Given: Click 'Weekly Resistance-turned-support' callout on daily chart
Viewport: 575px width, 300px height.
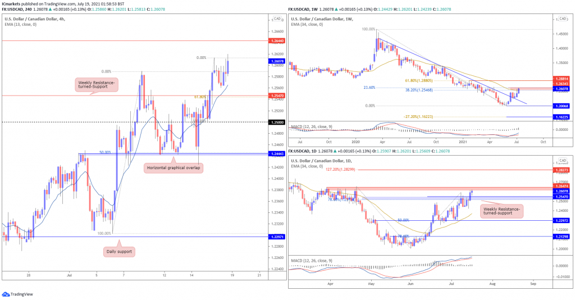Looking at the screenshot, I should coord(501,211).
